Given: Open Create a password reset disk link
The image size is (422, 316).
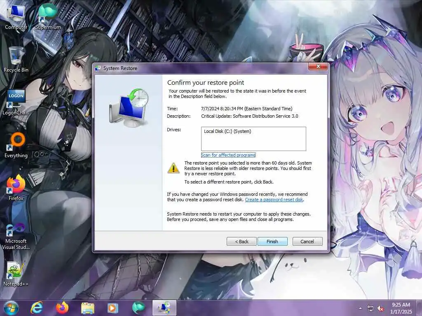Looking at the screenshot, I should click(274, 200).
